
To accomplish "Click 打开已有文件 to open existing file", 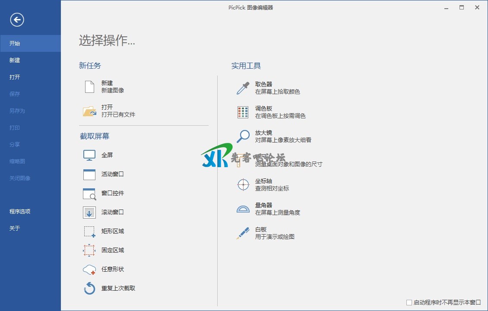I will pos(118,114).
